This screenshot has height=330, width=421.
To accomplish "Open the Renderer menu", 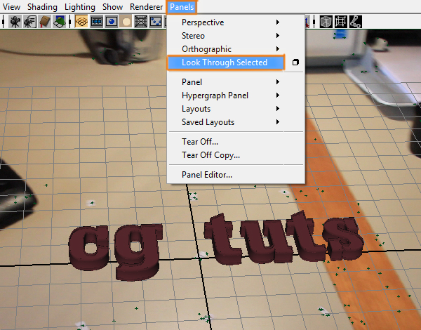I will coord(147,7).
